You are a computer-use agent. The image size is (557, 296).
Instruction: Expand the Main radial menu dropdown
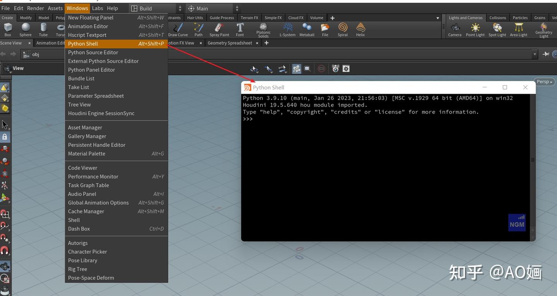click(x=213, y=9)
